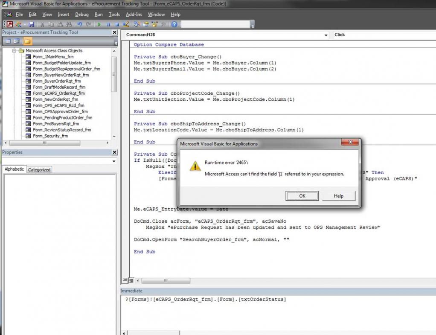Switch to the Categorized tab

click(39, 170)
